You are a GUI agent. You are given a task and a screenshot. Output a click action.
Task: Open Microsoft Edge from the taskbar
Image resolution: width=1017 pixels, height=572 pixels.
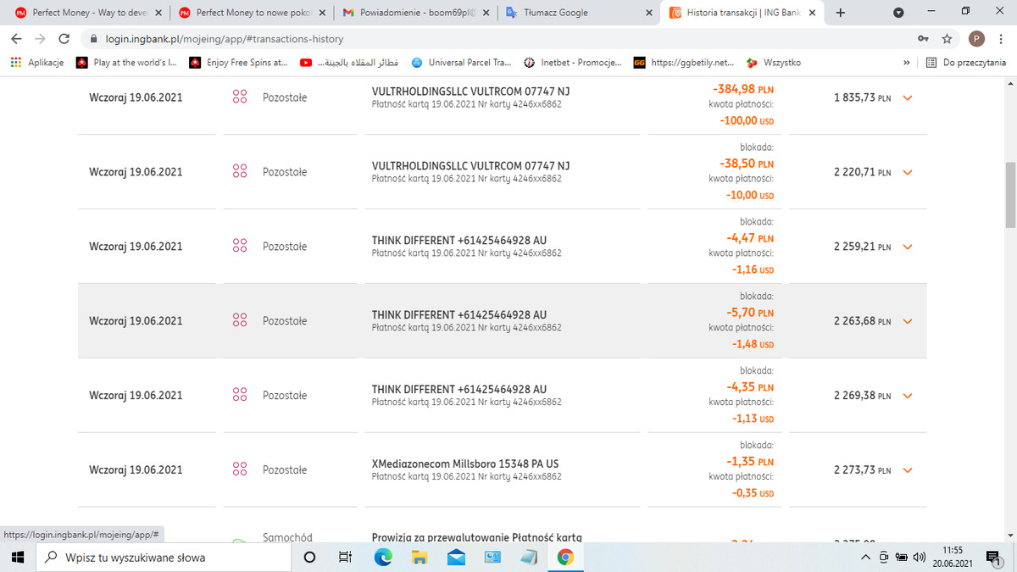[384, 557]
